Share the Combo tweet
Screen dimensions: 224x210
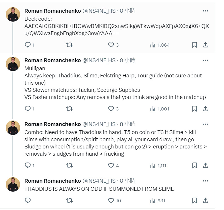(x=205, y=165)
